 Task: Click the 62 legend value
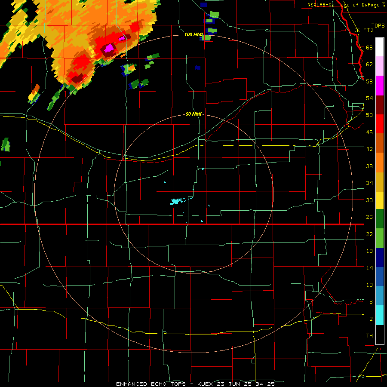coord(369,64)
